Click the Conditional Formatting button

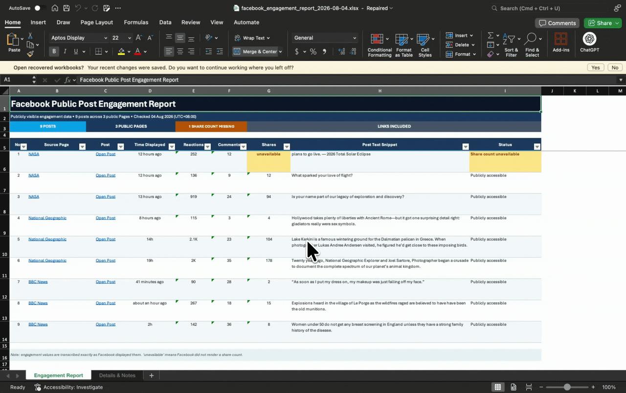(x=380, y=45)
